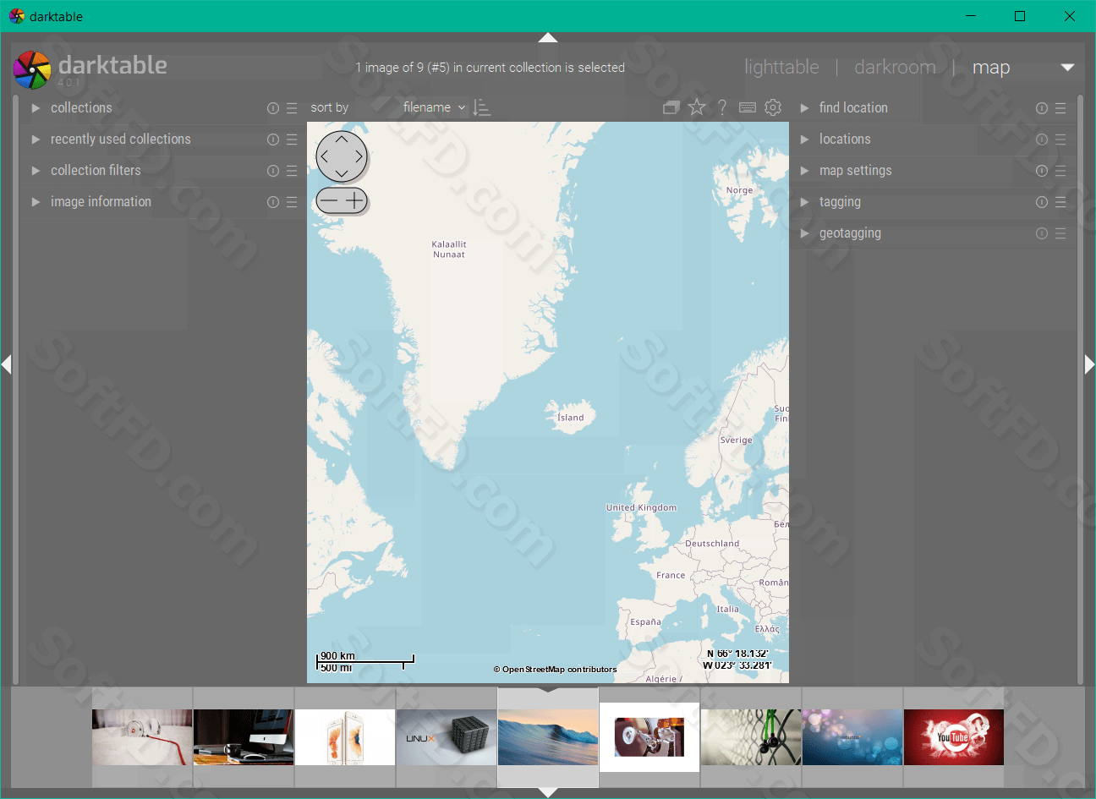The image size is (1096, 799).
Task: Reset the geotagging module
Action: click(x=1042, y=233)
